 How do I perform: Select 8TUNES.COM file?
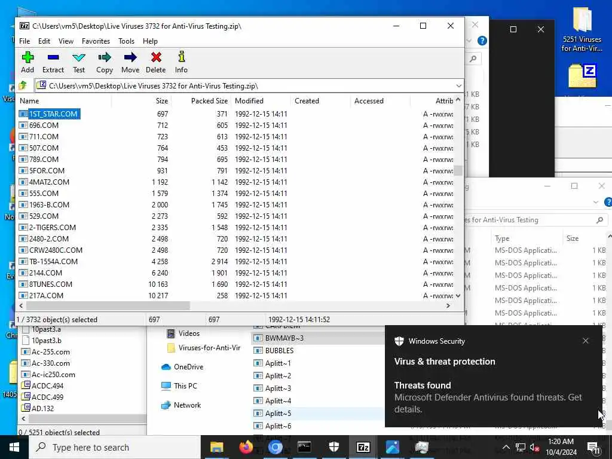coord(237,284)
